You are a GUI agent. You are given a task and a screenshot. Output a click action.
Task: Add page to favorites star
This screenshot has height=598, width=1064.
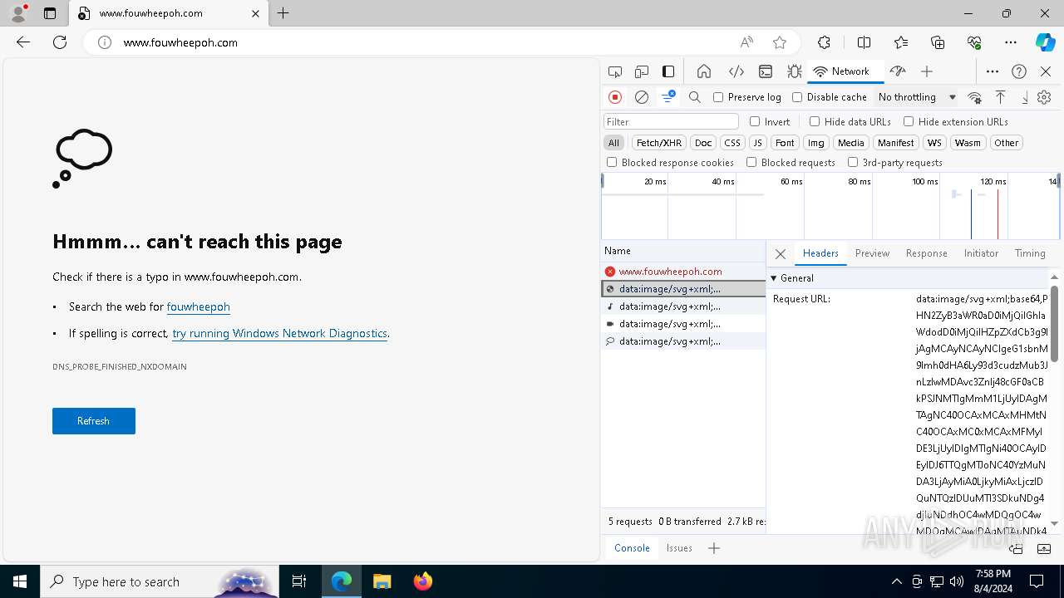(x=780, y=42)
